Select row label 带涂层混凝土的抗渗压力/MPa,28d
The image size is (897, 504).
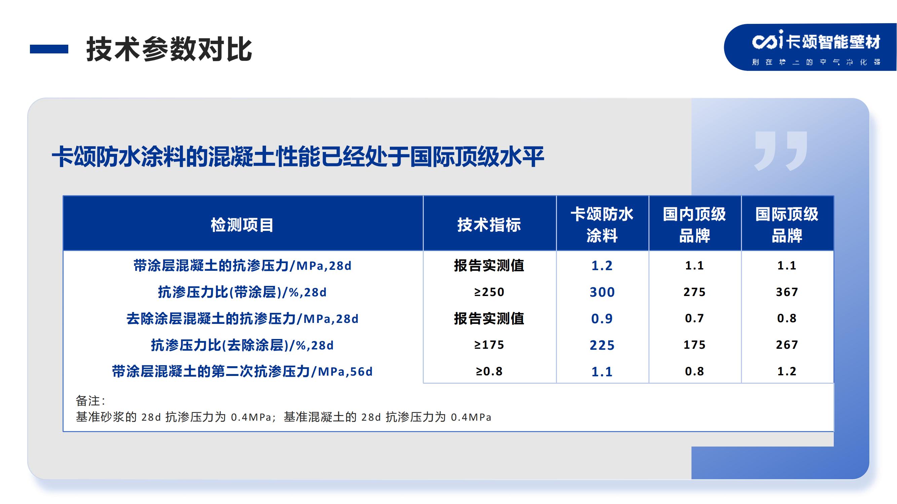242,266
